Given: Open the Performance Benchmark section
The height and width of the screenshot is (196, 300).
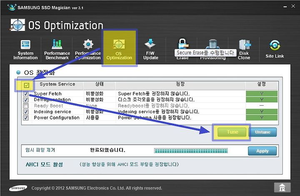Looking at the screenshot, I should pos(57,50).
